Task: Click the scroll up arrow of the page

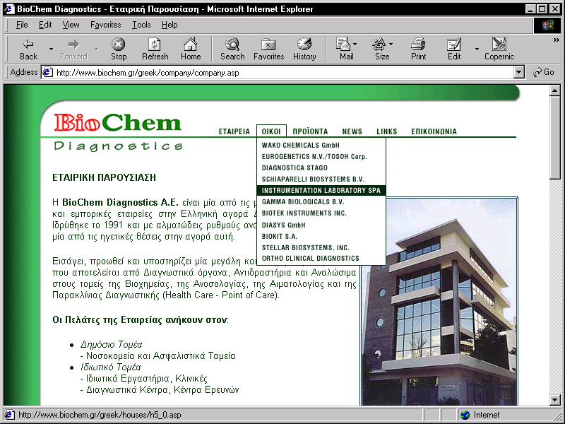Action: 555,90
